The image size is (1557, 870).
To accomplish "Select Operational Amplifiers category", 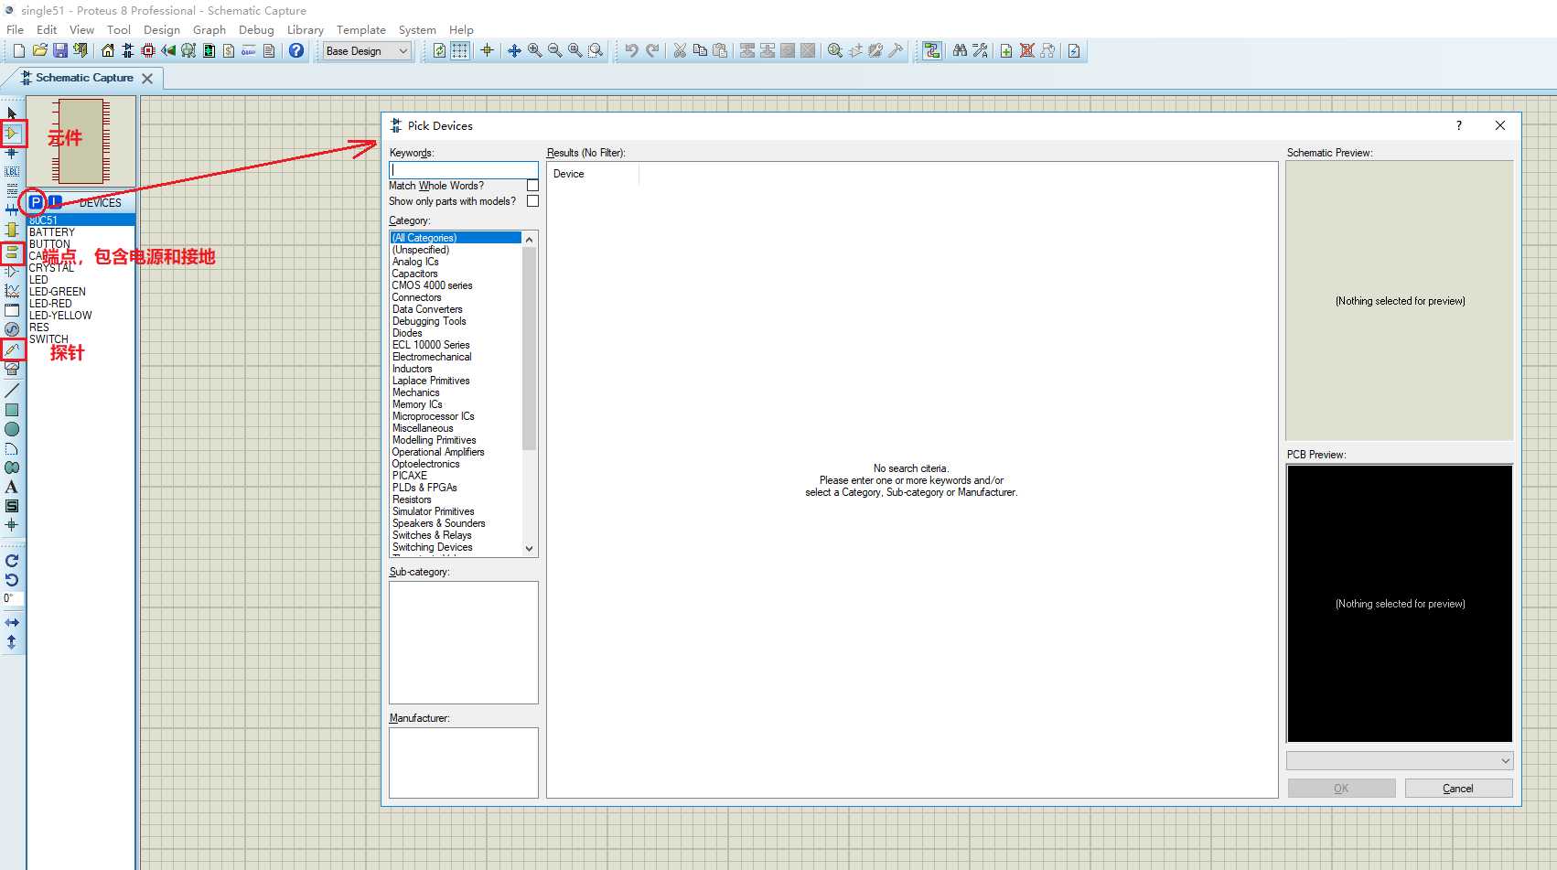I will 438,452.
